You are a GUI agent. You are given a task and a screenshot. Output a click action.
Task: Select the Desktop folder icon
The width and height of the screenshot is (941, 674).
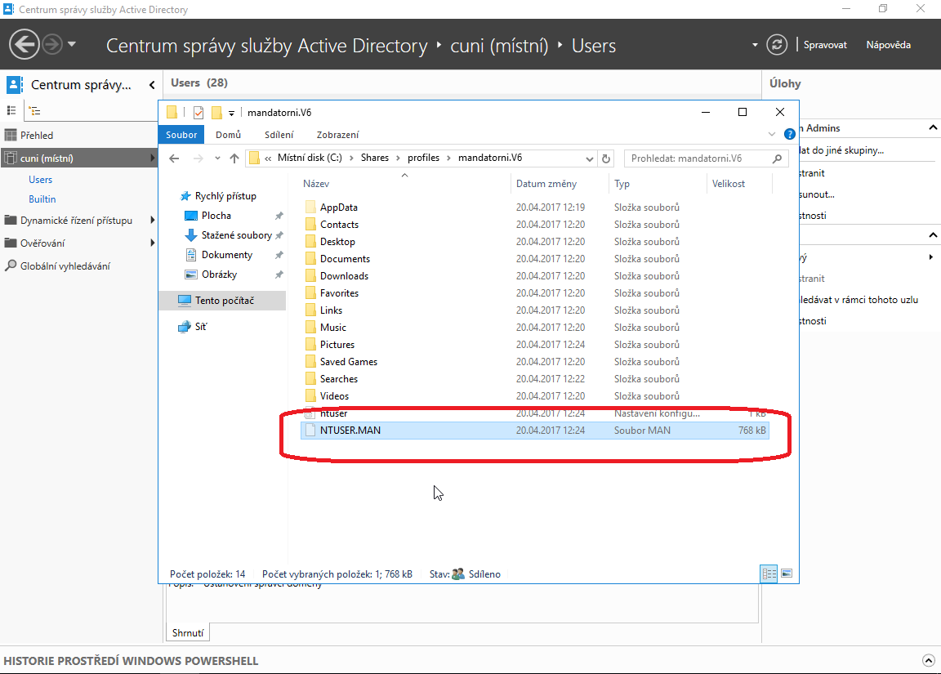[x=310, y=241]
